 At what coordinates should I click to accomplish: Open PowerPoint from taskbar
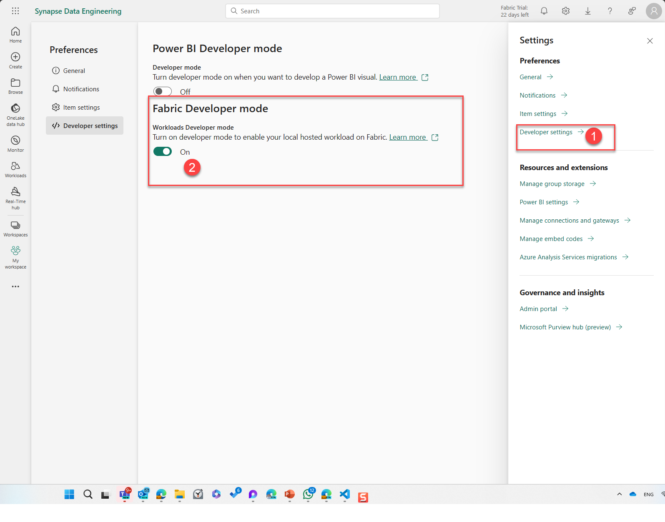pyautogui.click(x=290, y=494)
